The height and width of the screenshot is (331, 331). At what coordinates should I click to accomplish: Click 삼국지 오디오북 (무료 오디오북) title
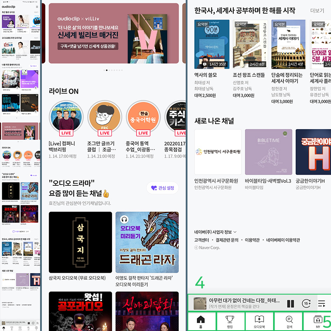tap(77, 278)
